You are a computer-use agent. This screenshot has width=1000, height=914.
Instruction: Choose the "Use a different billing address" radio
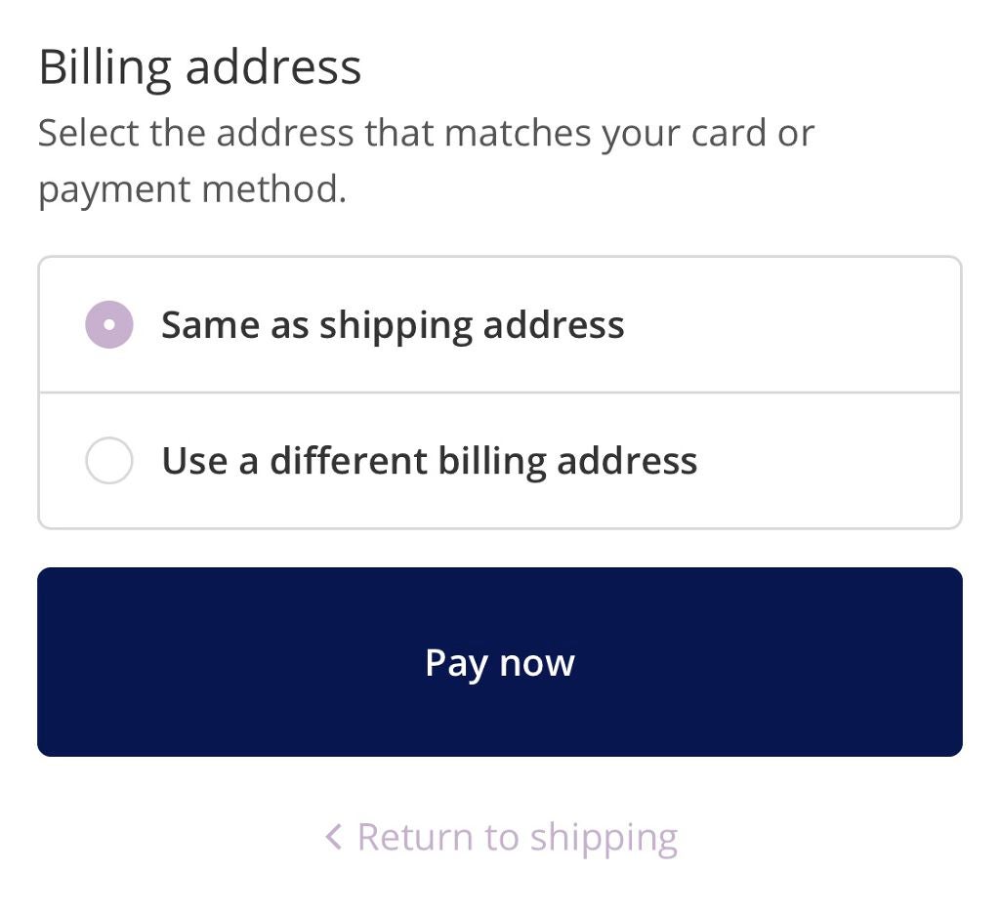109,461
